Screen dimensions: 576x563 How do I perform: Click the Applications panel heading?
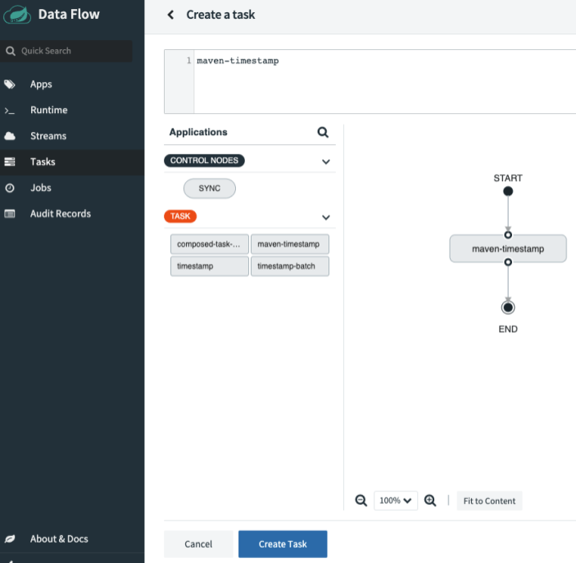198,132
